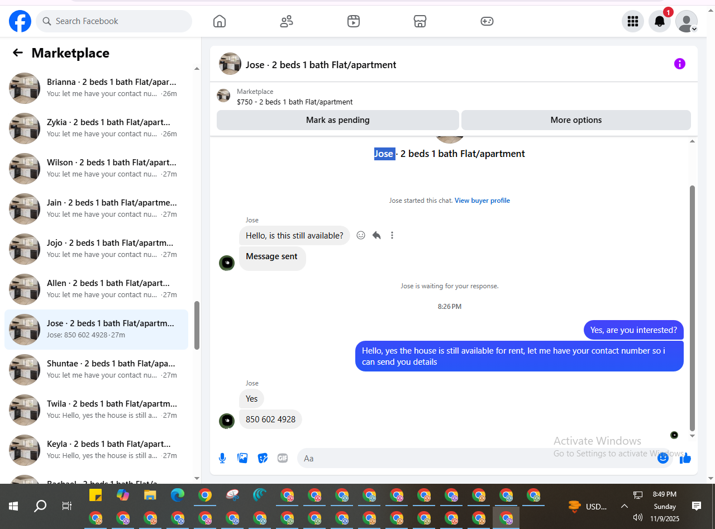Click the Facebook logo

click(20, 21)
